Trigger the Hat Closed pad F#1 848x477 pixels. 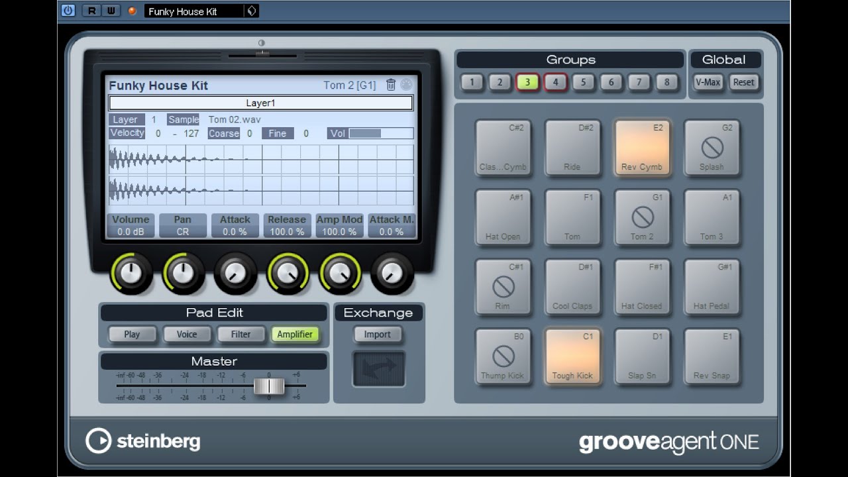click(642, 286)
